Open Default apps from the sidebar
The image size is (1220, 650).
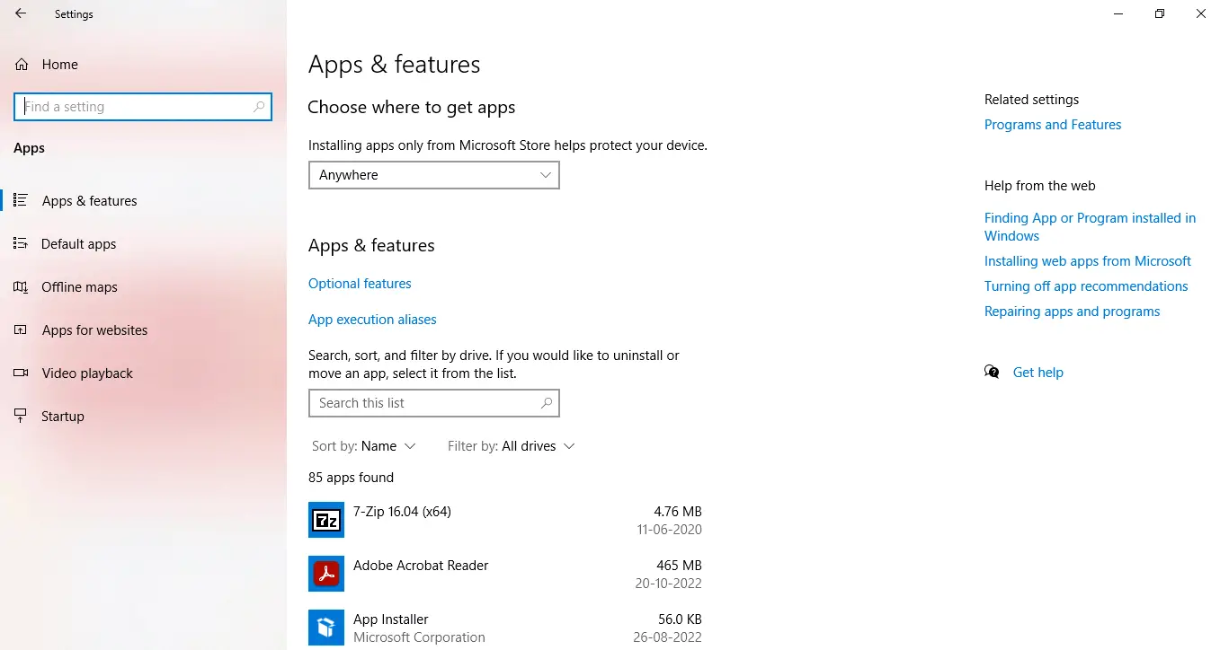pyautogui.click(x=21, y=243)
